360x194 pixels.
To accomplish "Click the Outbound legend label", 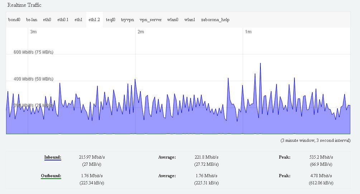I will 51,176.
